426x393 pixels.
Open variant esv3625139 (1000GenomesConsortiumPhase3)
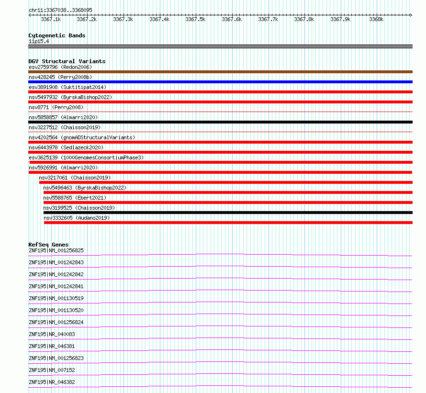click(86, 157)
